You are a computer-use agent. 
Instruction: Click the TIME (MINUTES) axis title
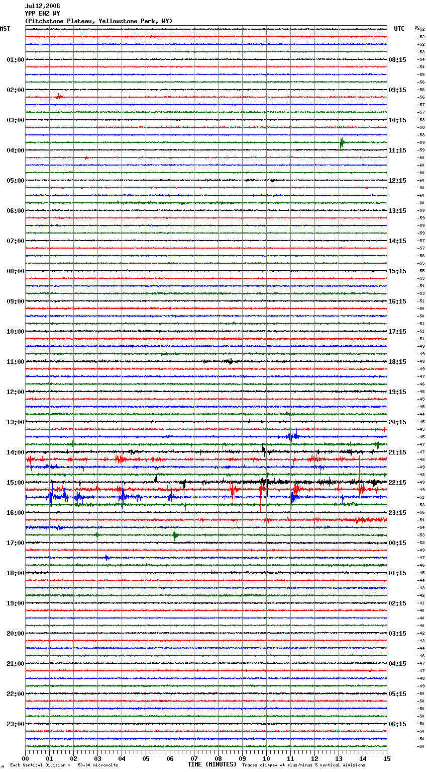212,764
